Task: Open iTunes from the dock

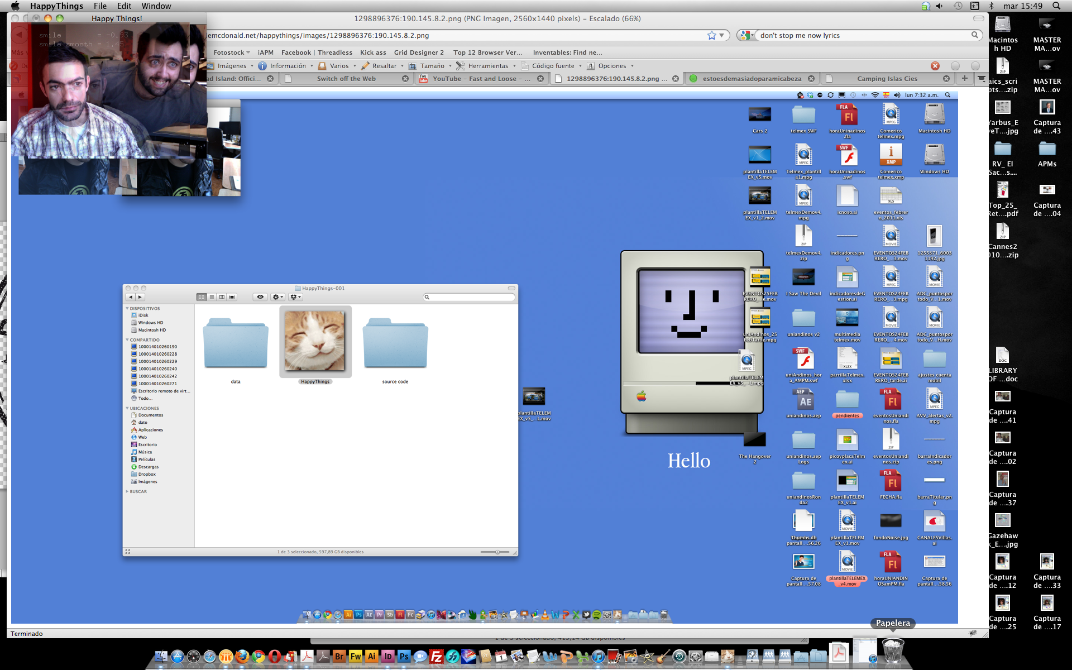Action: pos(598,657)
